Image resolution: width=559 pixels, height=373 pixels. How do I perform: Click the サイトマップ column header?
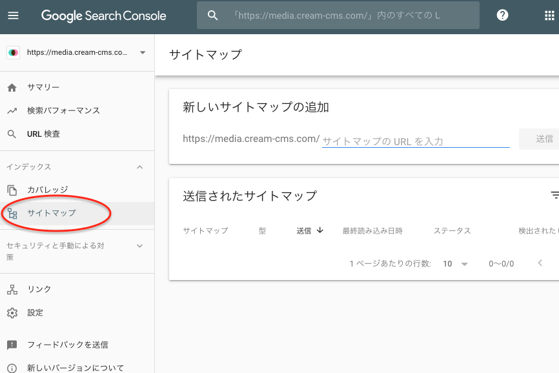click(x=205, y=230)
